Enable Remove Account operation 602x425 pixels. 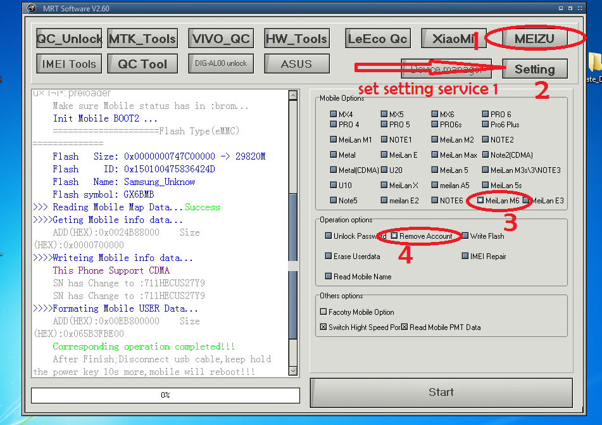394,236
